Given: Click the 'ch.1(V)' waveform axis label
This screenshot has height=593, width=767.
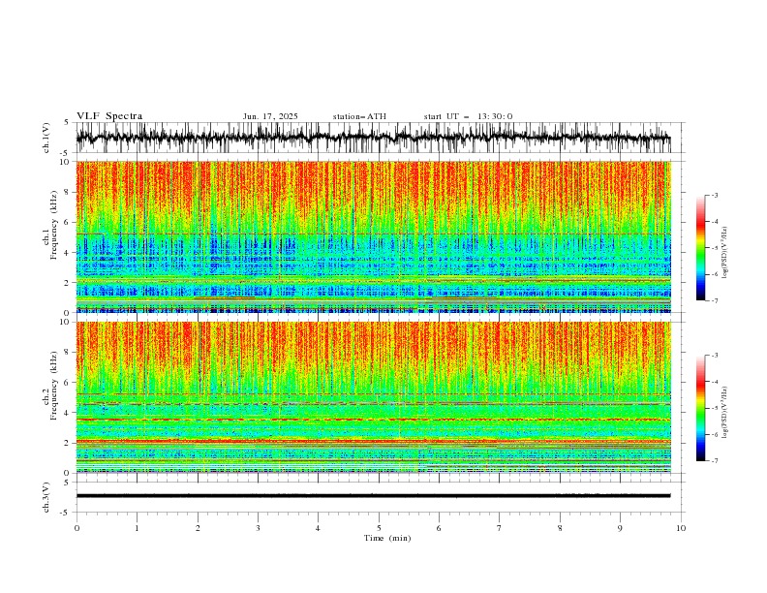Looking at the screenshot, I should pyautogui.click(x=46, y=138).
